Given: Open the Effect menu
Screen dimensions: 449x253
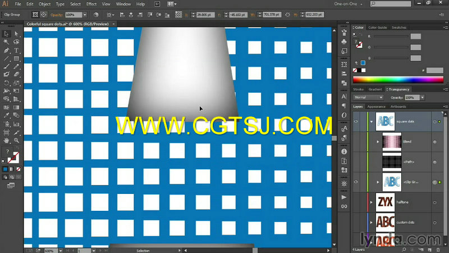Looking at the screenshot, I should tap(91, 4).
